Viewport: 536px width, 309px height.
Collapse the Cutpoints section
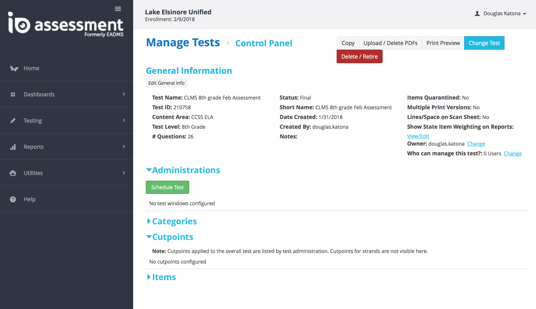tap(149, 237)
